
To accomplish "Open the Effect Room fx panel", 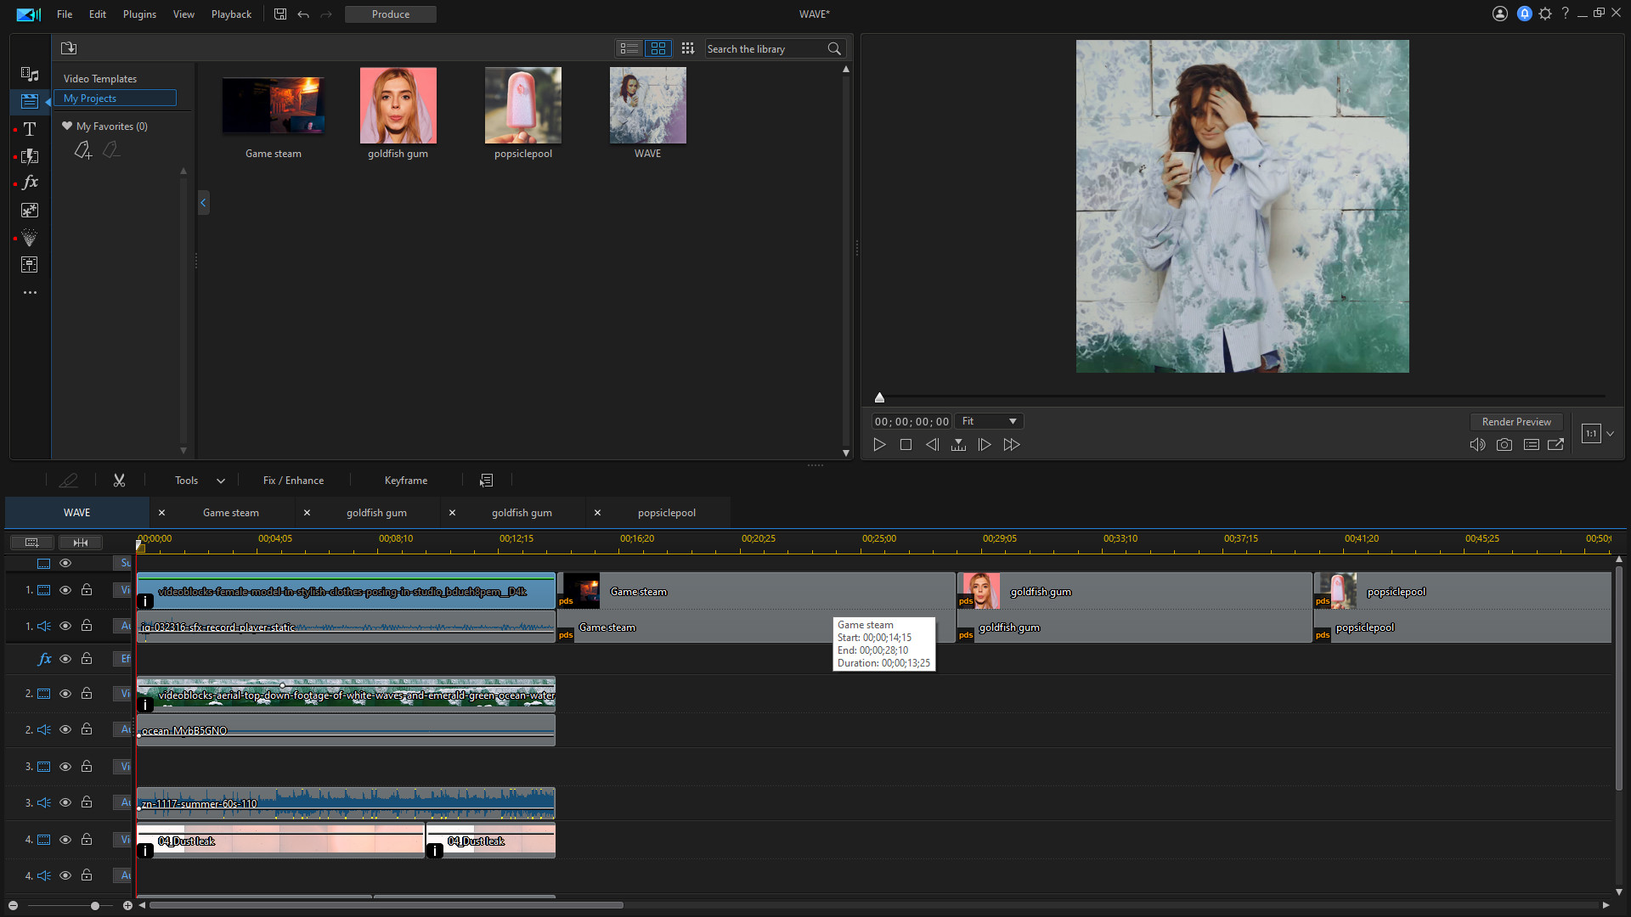I will pos(30,182).
